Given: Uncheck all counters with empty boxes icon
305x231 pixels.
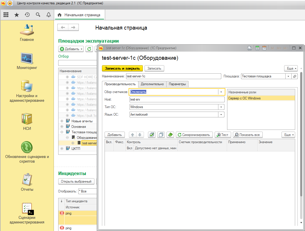Looking at the screenshot, I should tap(161, 135).
